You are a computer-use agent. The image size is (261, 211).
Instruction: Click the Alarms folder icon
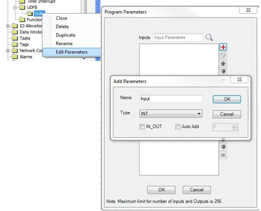(x=15, y=56)
